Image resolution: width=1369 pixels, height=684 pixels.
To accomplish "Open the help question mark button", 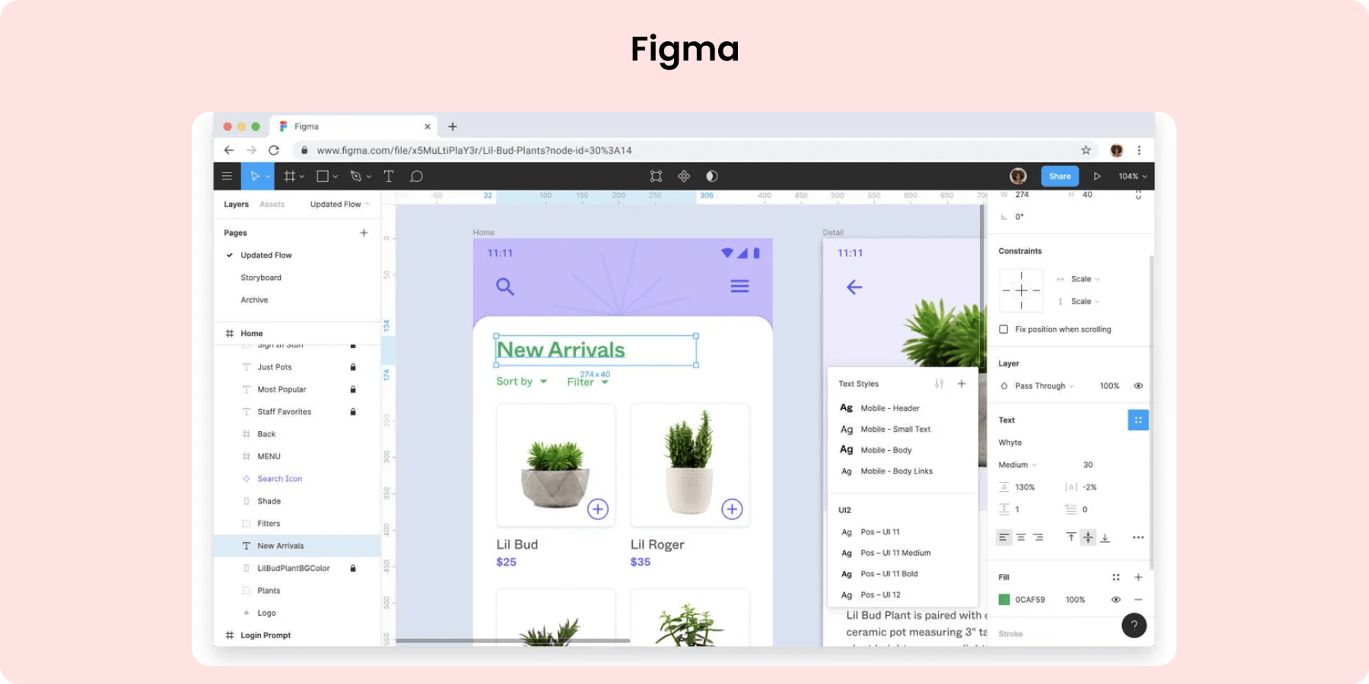I will 1134,626.
